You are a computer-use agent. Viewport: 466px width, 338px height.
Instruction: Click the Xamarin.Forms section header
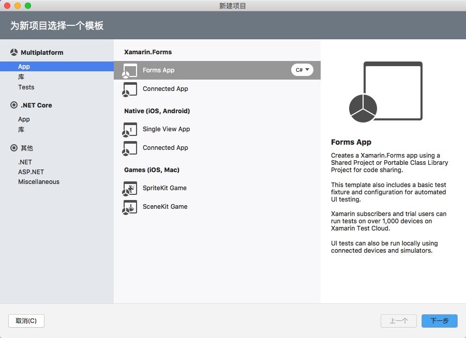tap(148, 52)
